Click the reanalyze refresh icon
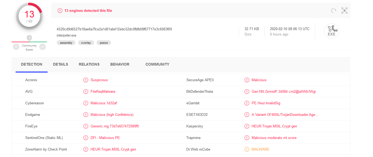Viewport: 373px width, 157px height. click(333, 11)
